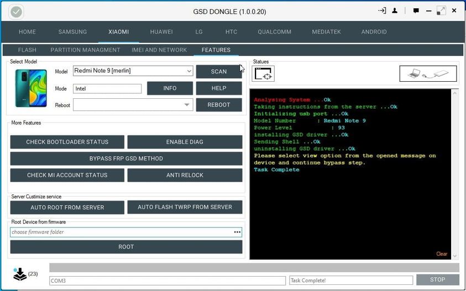
Task: Click the Redmi Note 9 phone image
Action: pos(31,88)
